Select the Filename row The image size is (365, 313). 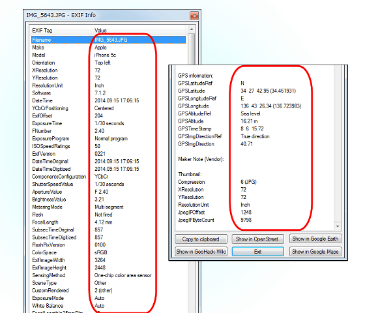pos(108,40)
